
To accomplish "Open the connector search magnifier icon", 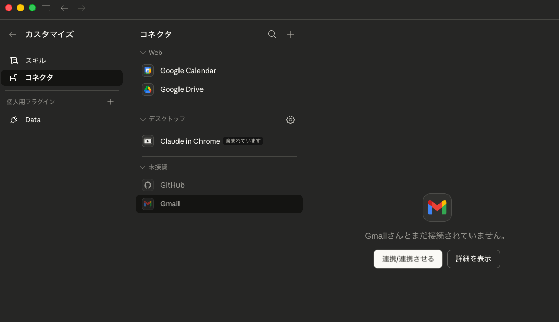I will click(x=272, y=34).
